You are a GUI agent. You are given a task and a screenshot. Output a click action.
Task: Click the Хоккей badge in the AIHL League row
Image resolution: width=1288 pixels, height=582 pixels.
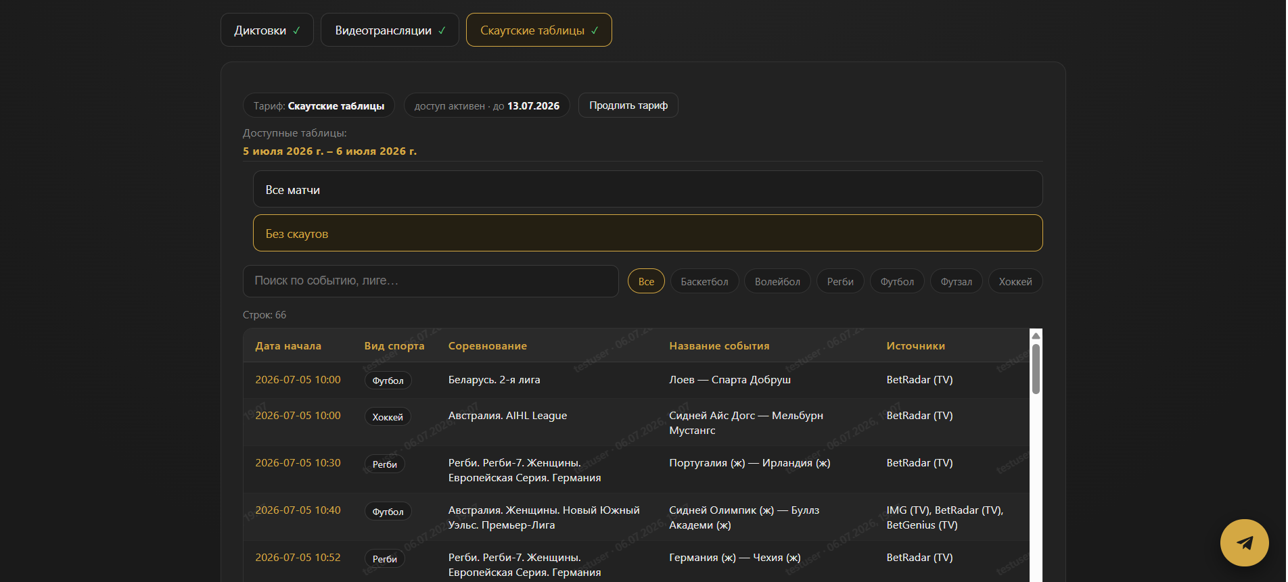coord(388,417)
